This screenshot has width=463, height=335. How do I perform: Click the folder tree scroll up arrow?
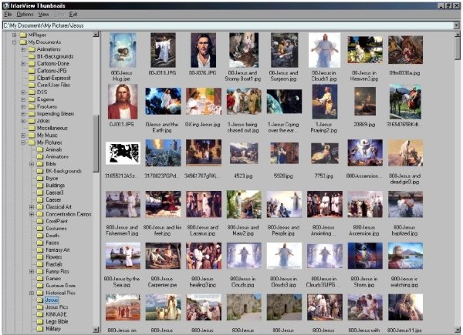pos(96,35)
